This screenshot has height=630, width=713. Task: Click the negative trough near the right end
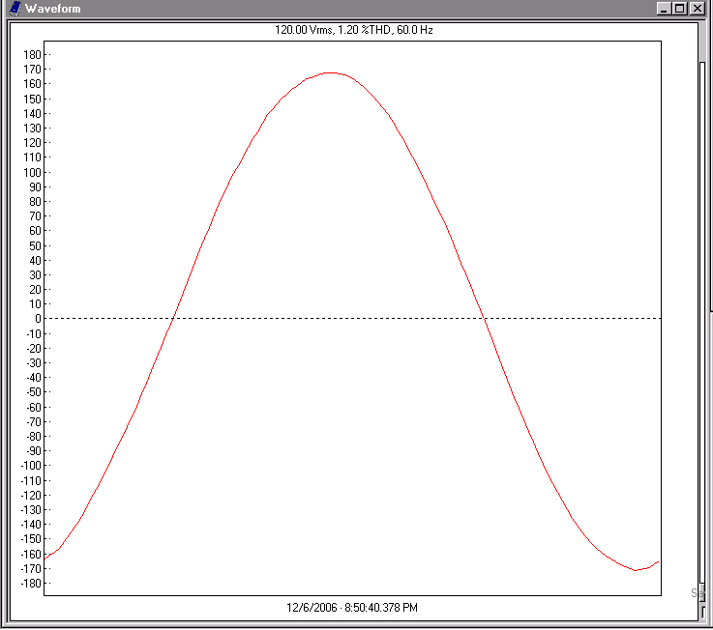[x=636, y=570]
